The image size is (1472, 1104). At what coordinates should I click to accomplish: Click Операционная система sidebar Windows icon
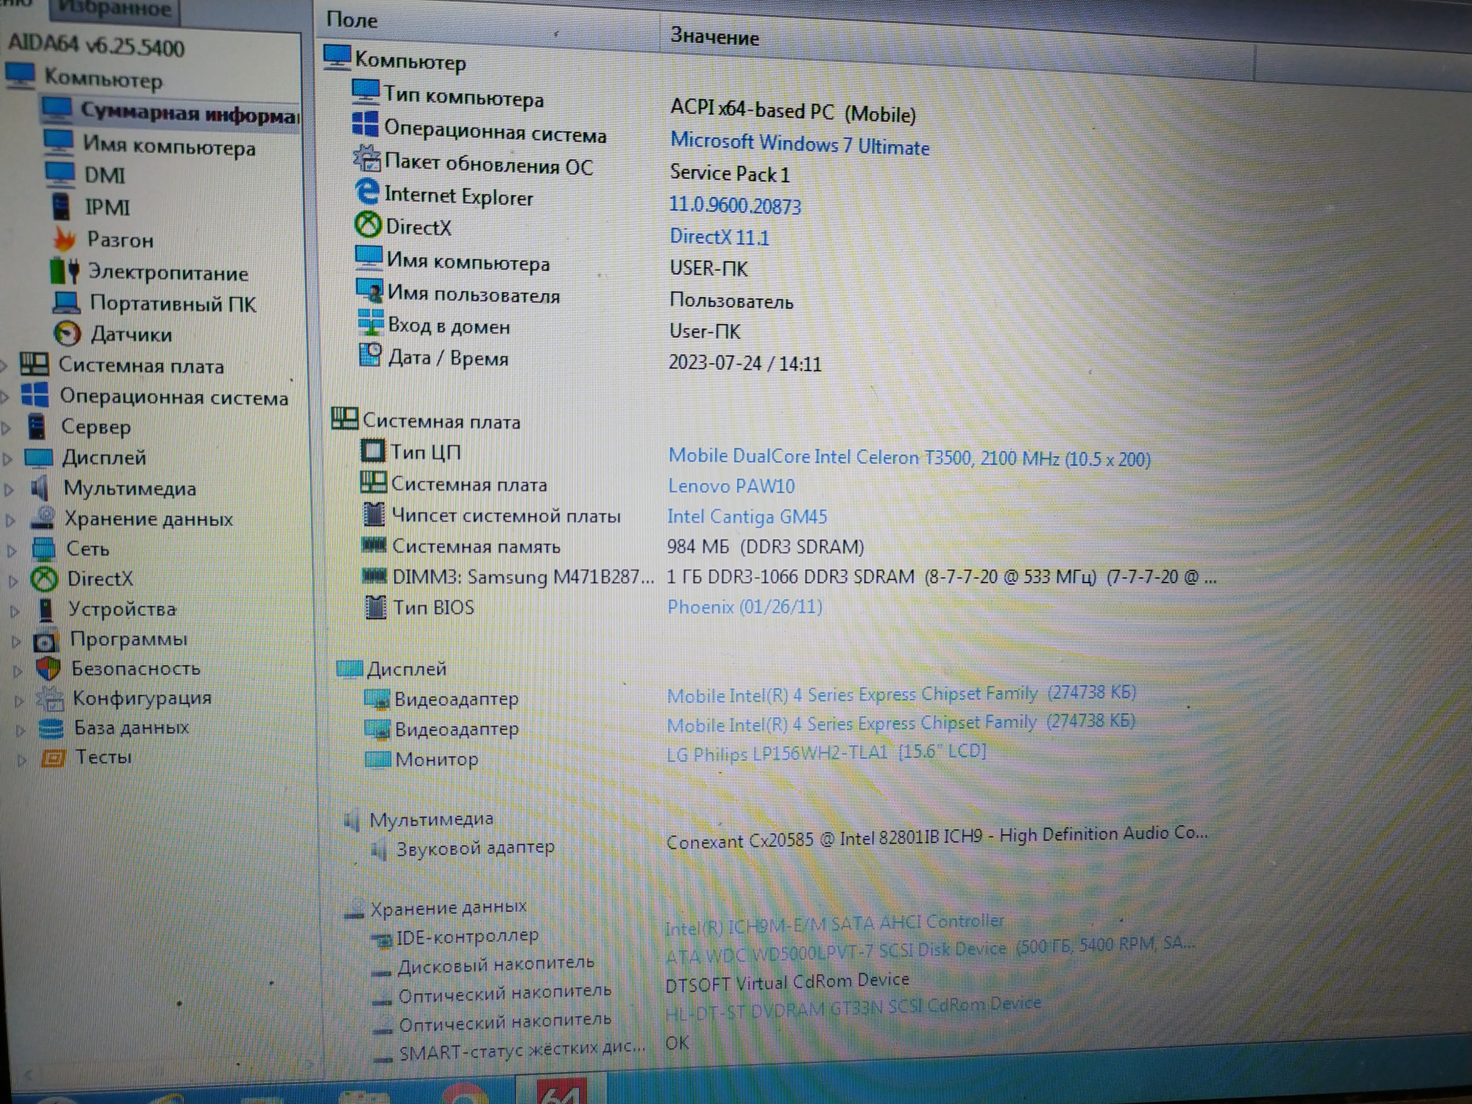click(x=35, y=395)
